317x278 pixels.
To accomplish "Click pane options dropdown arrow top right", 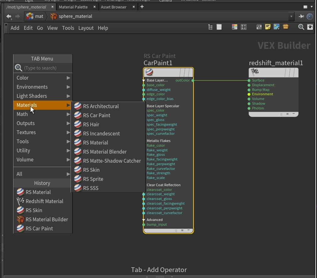I will [312, 7].
